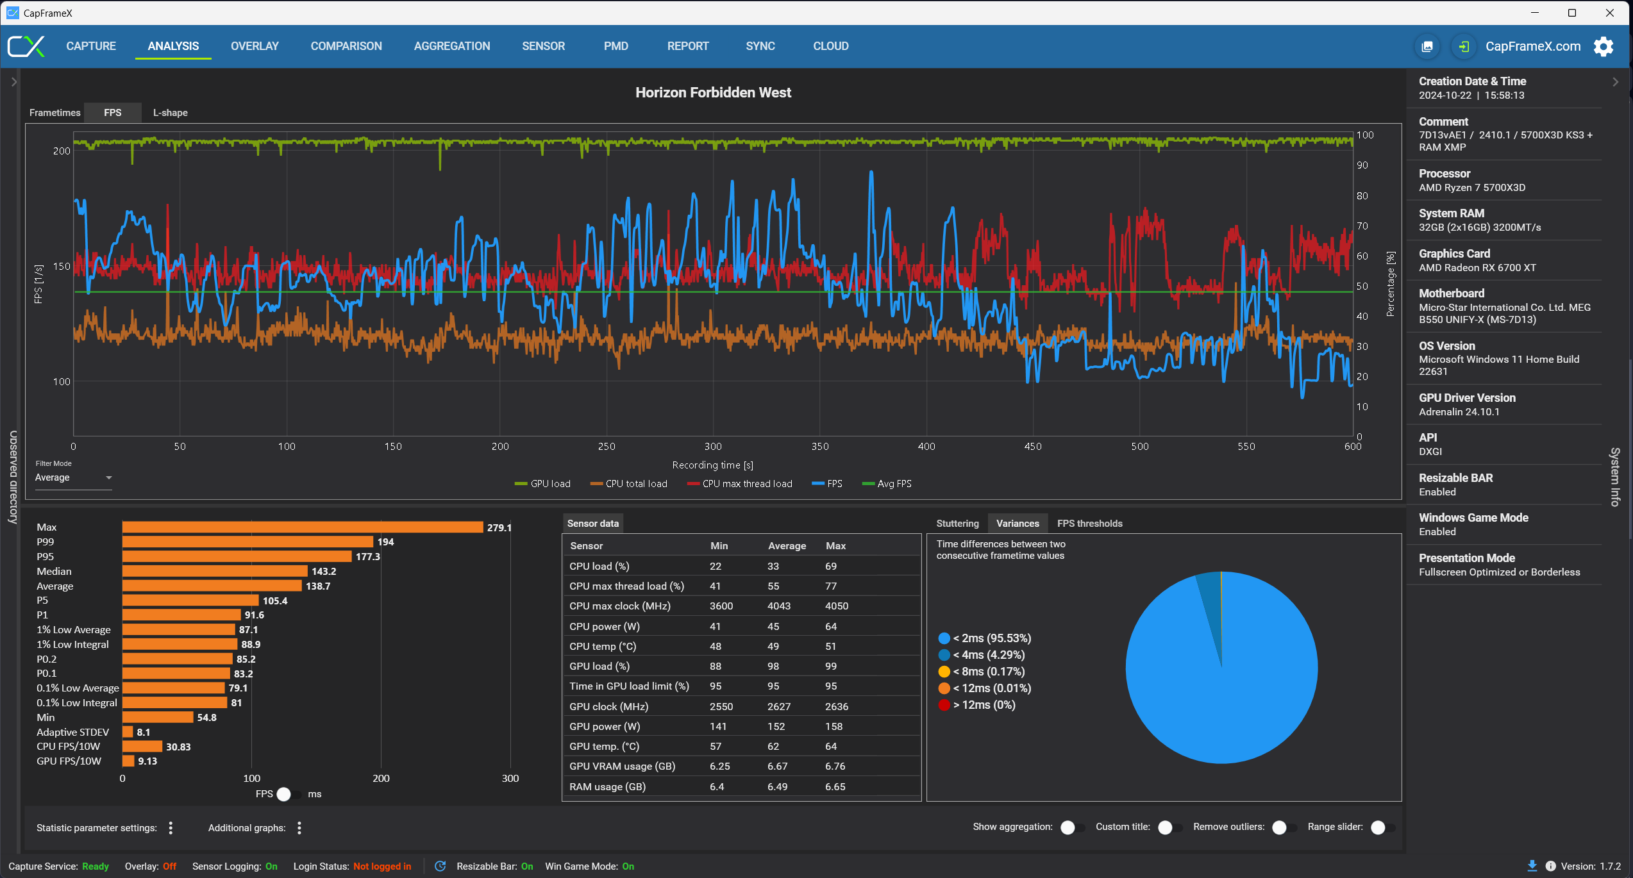Click the info icon beside Version
1633x878 pixels.
(1550, 866)
